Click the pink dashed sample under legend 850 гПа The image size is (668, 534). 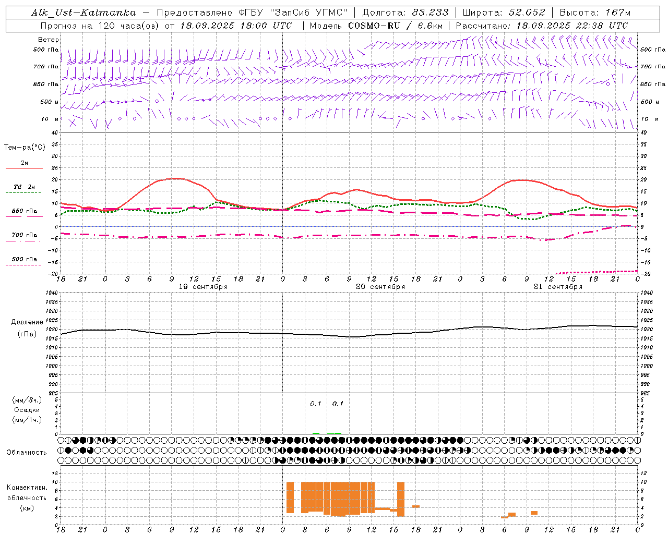pyautogui.click(x=23, y=217)
